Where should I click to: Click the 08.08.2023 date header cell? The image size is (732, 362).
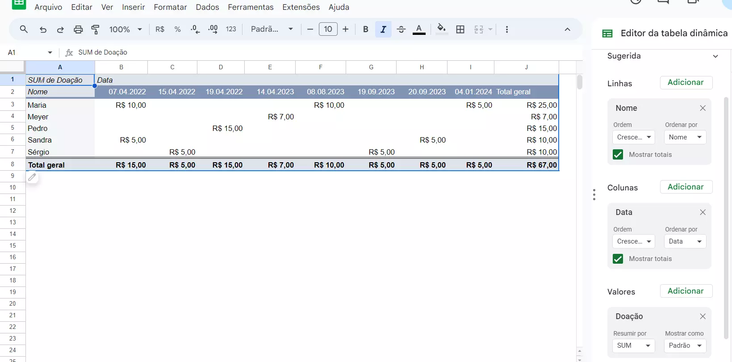(x=321, y=92)
